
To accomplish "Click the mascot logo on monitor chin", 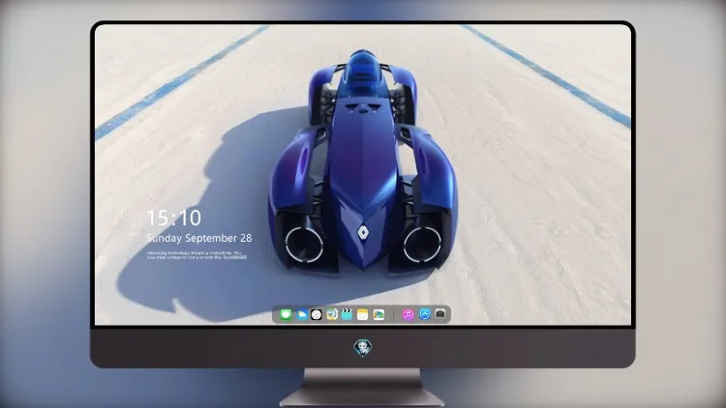I will point(363,348).
